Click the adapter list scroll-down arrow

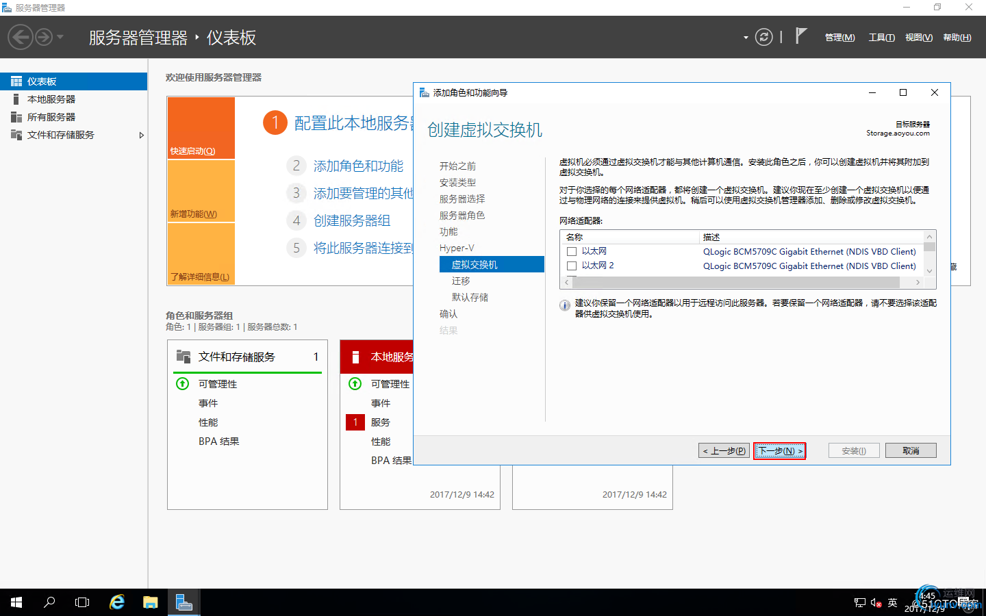click(929, 271)
